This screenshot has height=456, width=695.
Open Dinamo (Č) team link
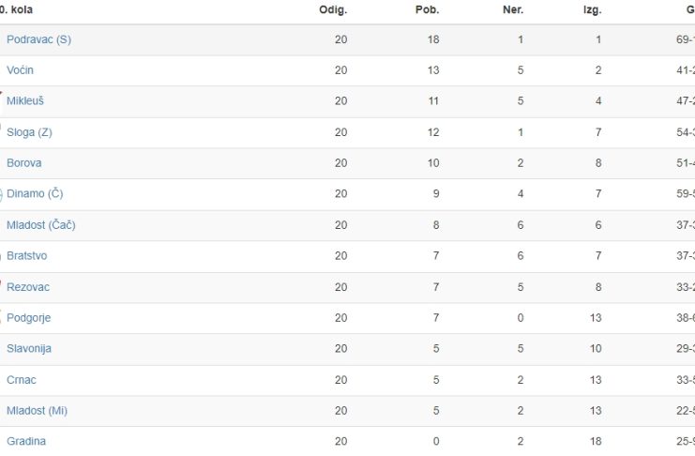[x=35, y=193]
